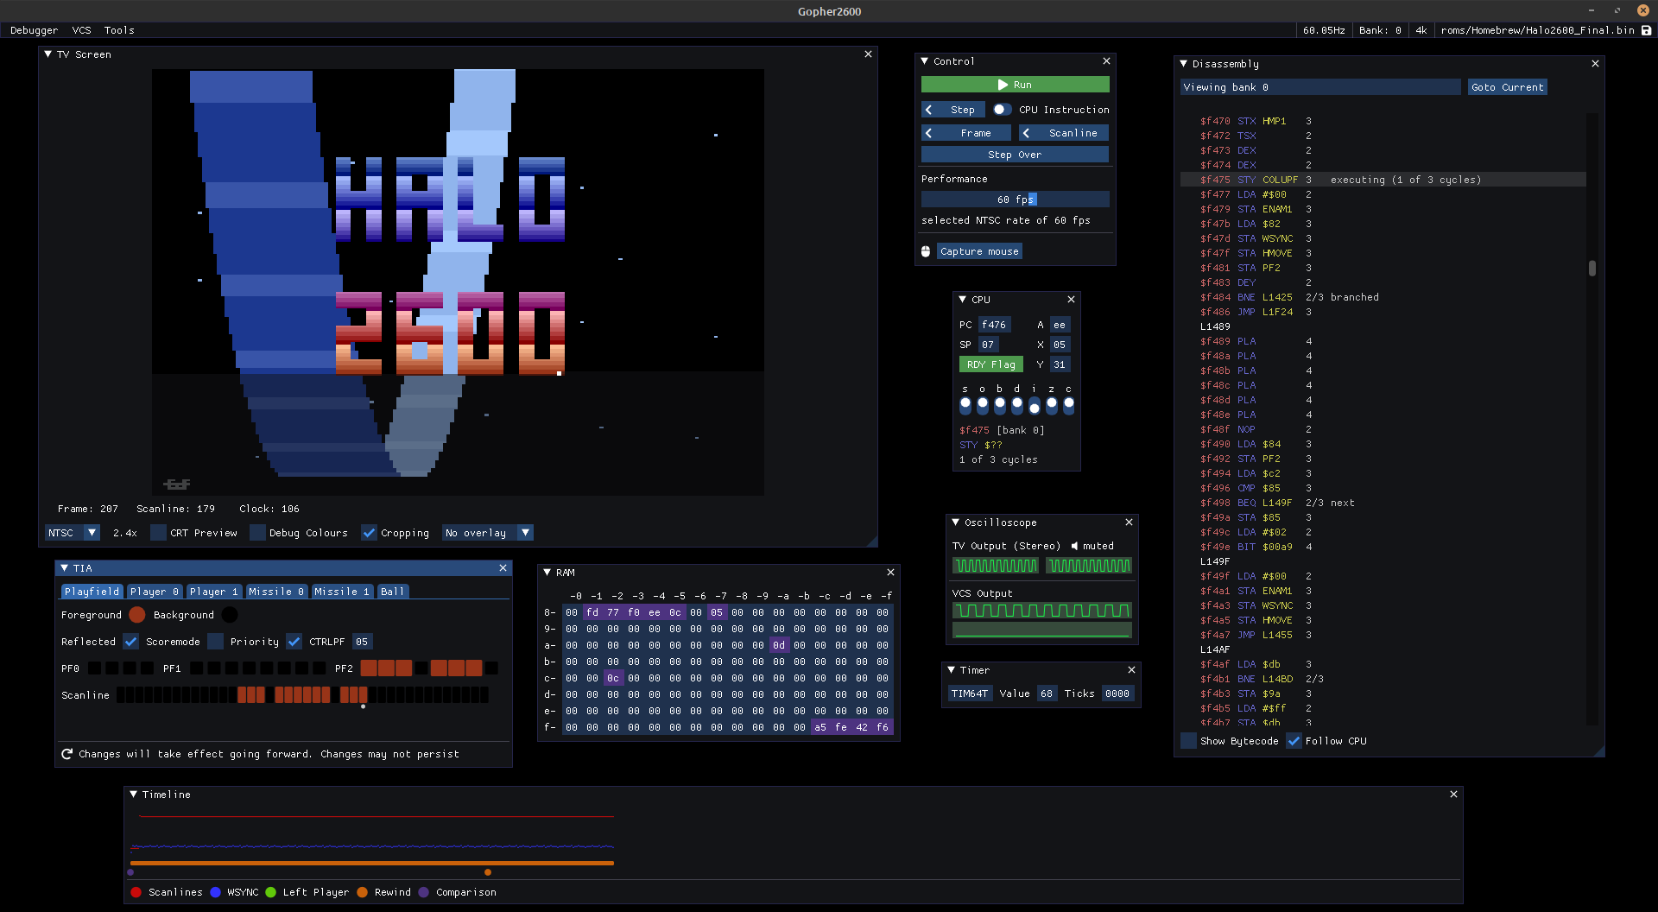The width and height of the screenshot is (1658, 912).
Task: Collapse the RAM panel
Action: coord(547,573)
